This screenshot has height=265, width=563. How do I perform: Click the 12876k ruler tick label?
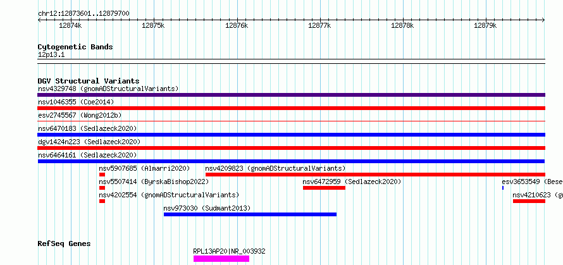click(237, 25)
